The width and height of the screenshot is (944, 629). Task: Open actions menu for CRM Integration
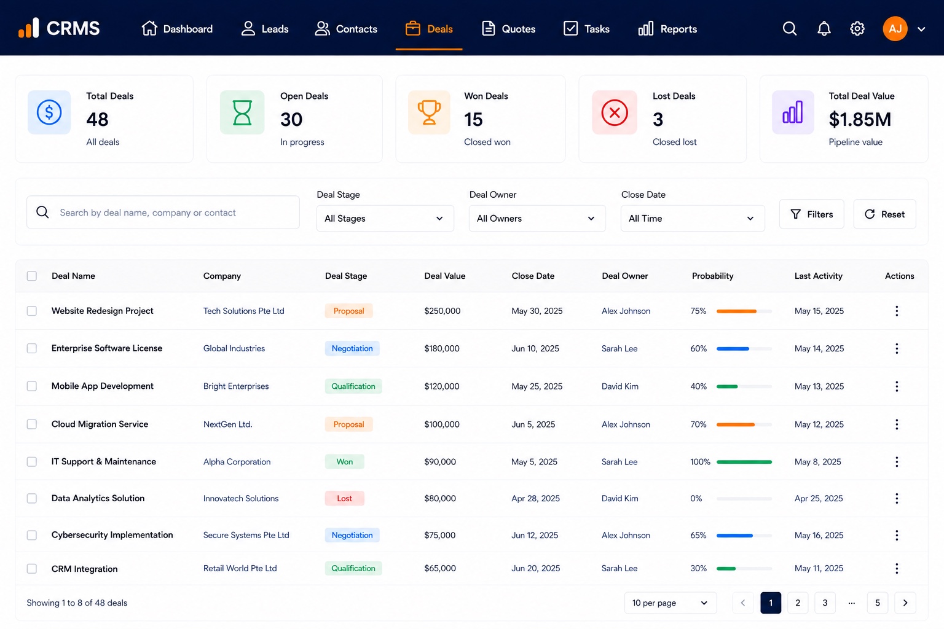click(x=897, y=568)
